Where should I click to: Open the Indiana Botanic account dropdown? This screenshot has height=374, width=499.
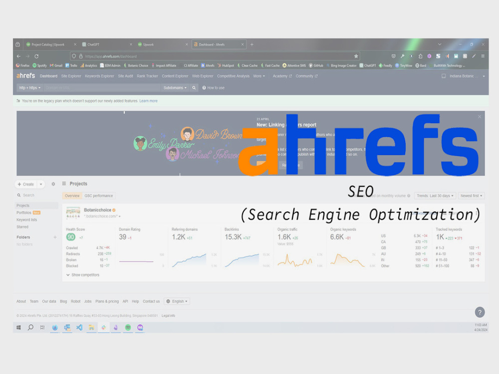click(x=467, y=76)
